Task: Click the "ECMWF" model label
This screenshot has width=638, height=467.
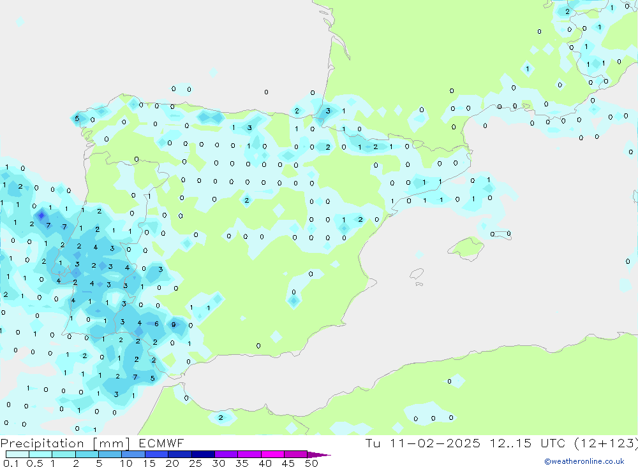Action: 161,443
